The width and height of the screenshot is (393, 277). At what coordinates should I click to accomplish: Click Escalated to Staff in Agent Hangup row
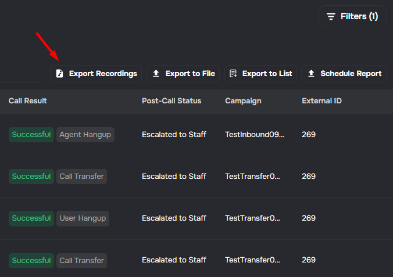pyautogui.click(x=174, y=135)
